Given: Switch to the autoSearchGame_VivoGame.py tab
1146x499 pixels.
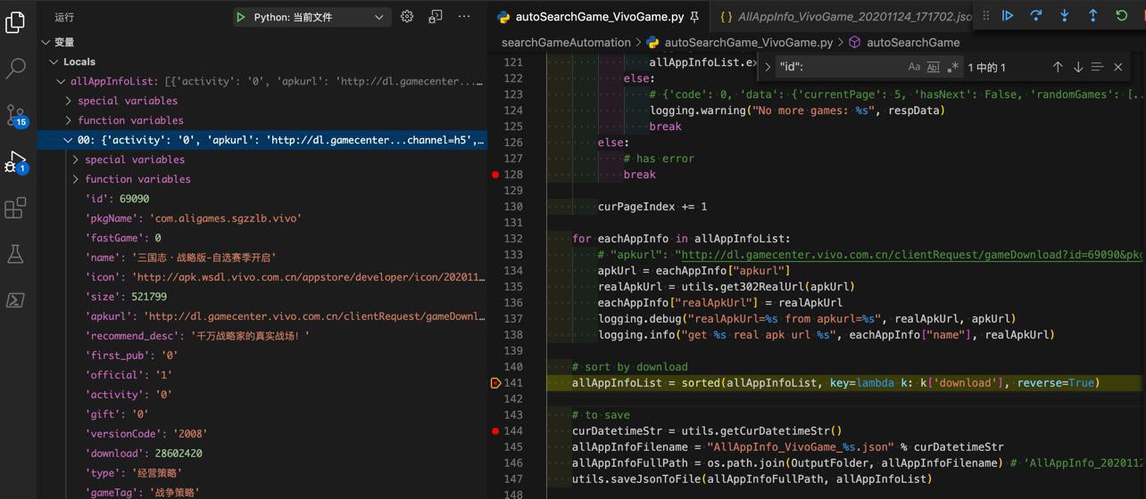Looking at the screenshot, I should point(600,17).
